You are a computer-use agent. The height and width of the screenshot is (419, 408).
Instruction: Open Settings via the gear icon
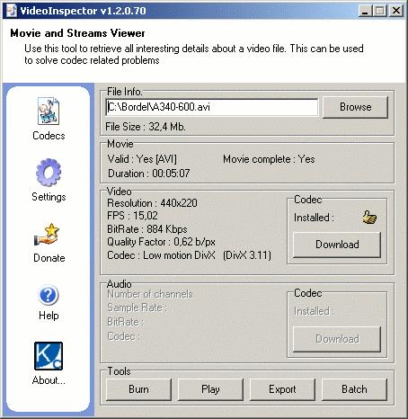tap(49, 173)
